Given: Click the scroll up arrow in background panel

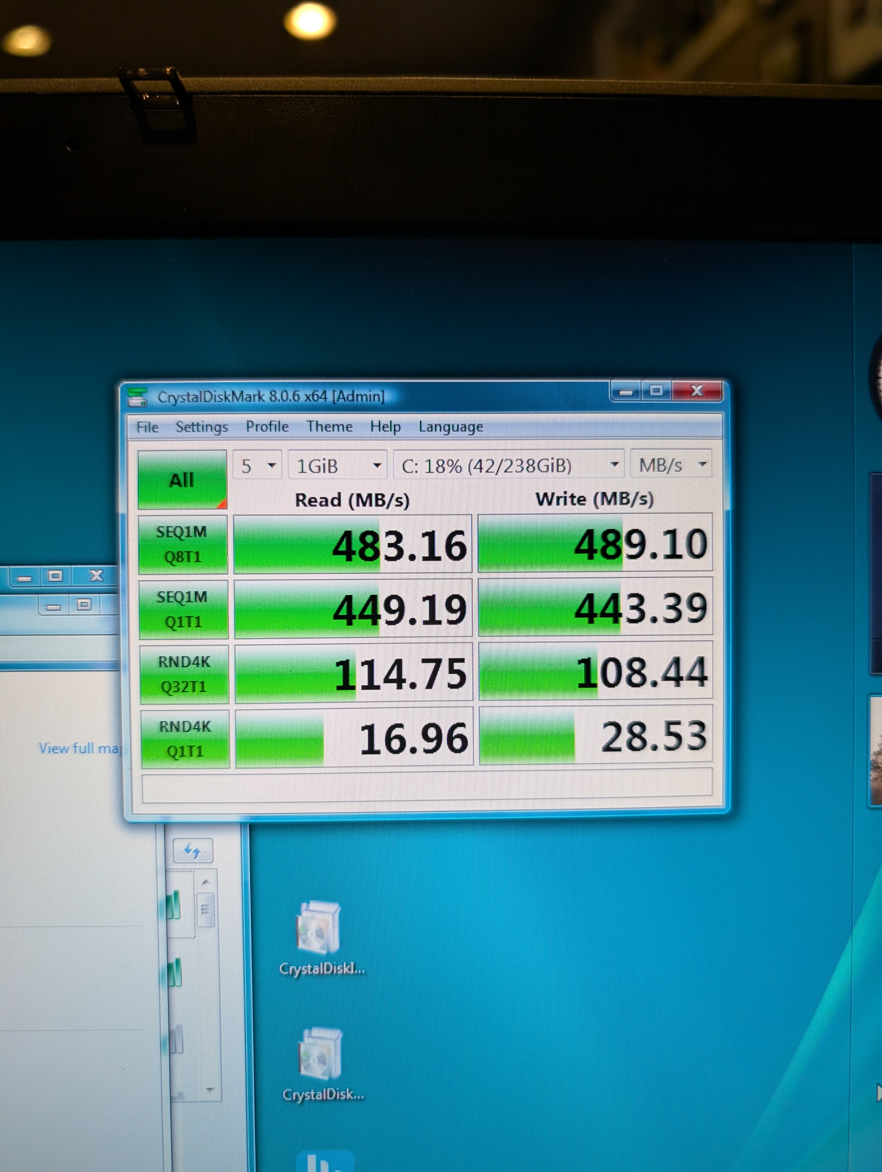Looking at the screenshot, I should (x=206, y=882).
